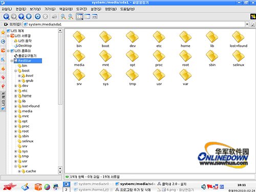Select the home folder icon
Image resolution: width=256 pixels, height=192 pixels.
(185, 39)
